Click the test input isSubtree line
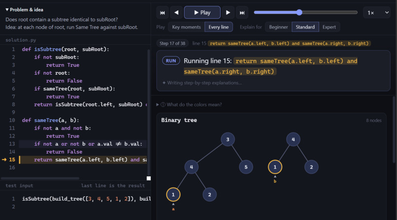 86,199
